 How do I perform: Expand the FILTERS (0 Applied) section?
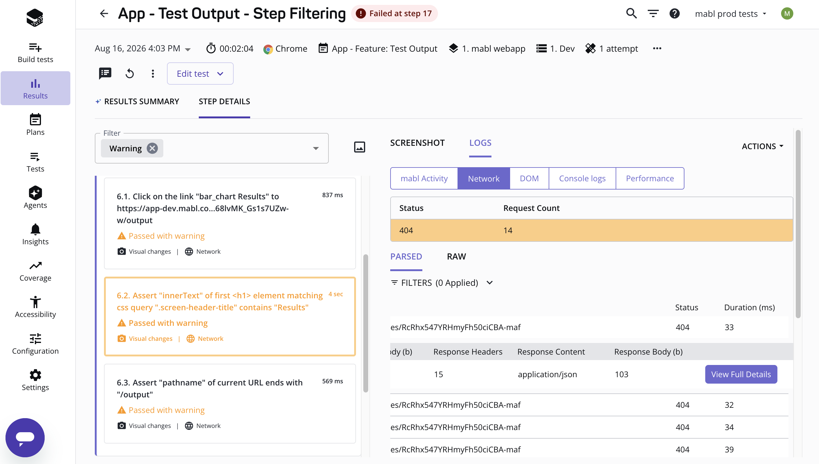(x=442, y=283)
